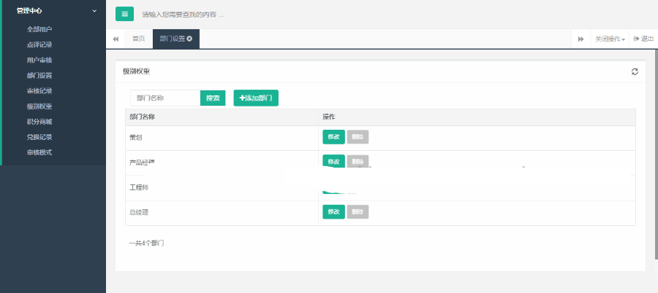658x293 pixels.
Task: Click 修改 for the 总经理 department
Action: click(333, 212)
